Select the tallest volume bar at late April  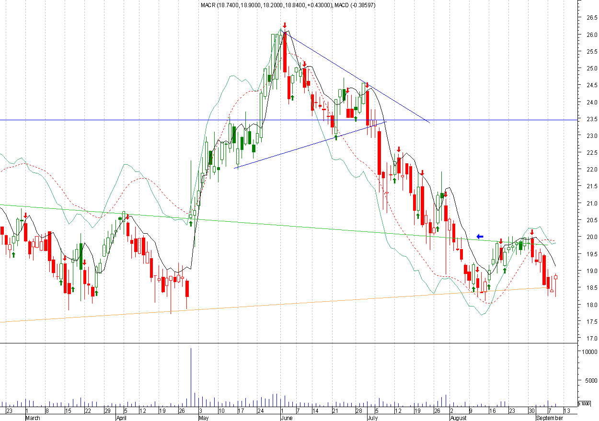191,376
